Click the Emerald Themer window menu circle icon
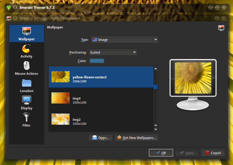This screenshot has width=233, height=165. coord(15,7)
